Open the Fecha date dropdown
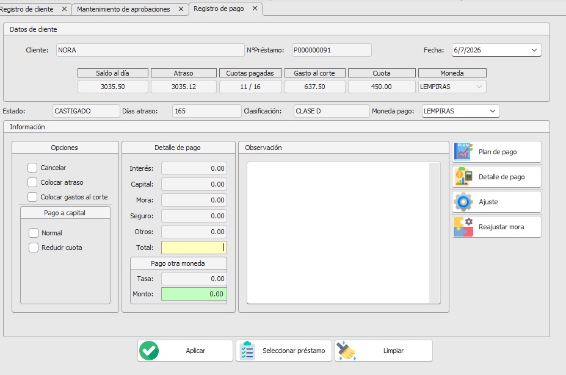 [534, 50]
